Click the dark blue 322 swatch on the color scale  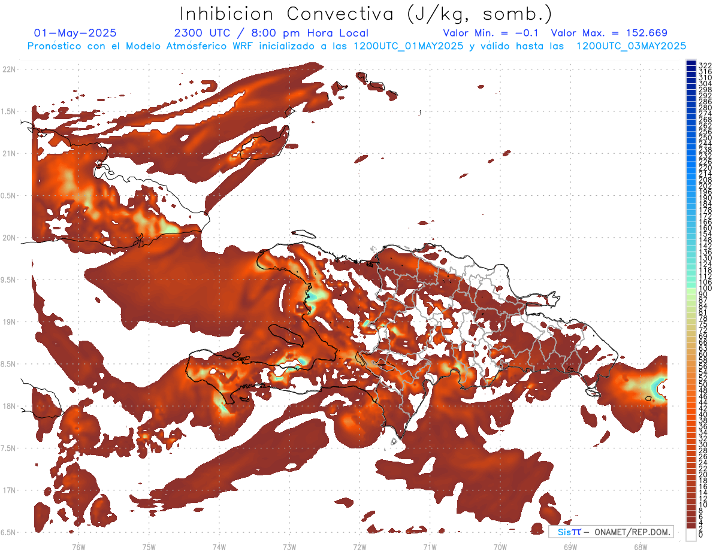[x=691, y=63]
